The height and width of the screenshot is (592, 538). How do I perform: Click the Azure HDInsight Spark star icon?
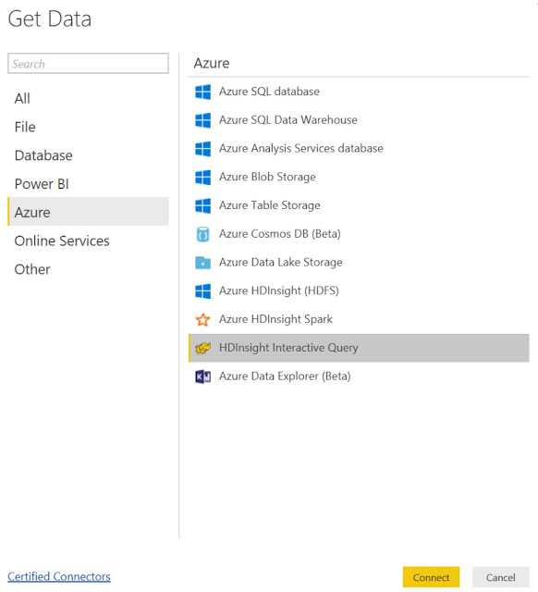(203, 320)
